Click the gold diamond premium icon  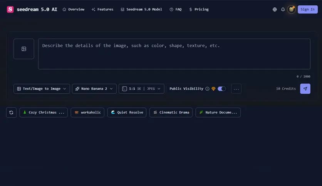click(x=213, y=89)
